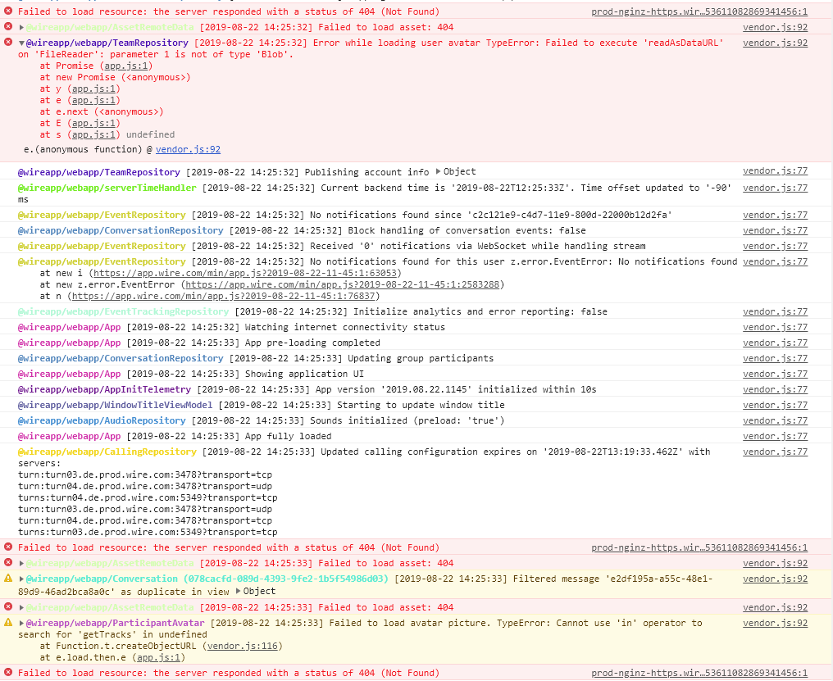Click the '@wireapp/webapp/WindowTitleViewModel' logger name
This screenshot has width=833, height=681.
point(116,405)
